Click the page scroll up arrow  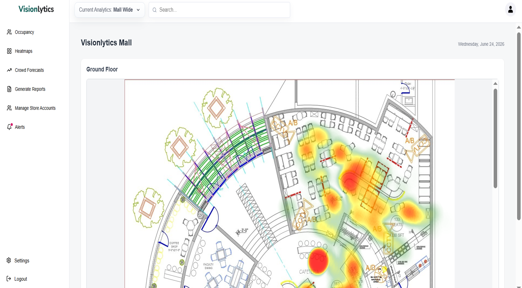click(519, 27)
